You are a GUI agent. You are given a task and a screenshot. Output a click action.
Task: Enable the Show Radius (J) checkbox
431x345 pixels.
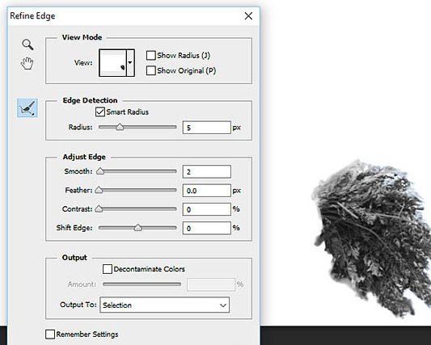click(x=151, y=55)
